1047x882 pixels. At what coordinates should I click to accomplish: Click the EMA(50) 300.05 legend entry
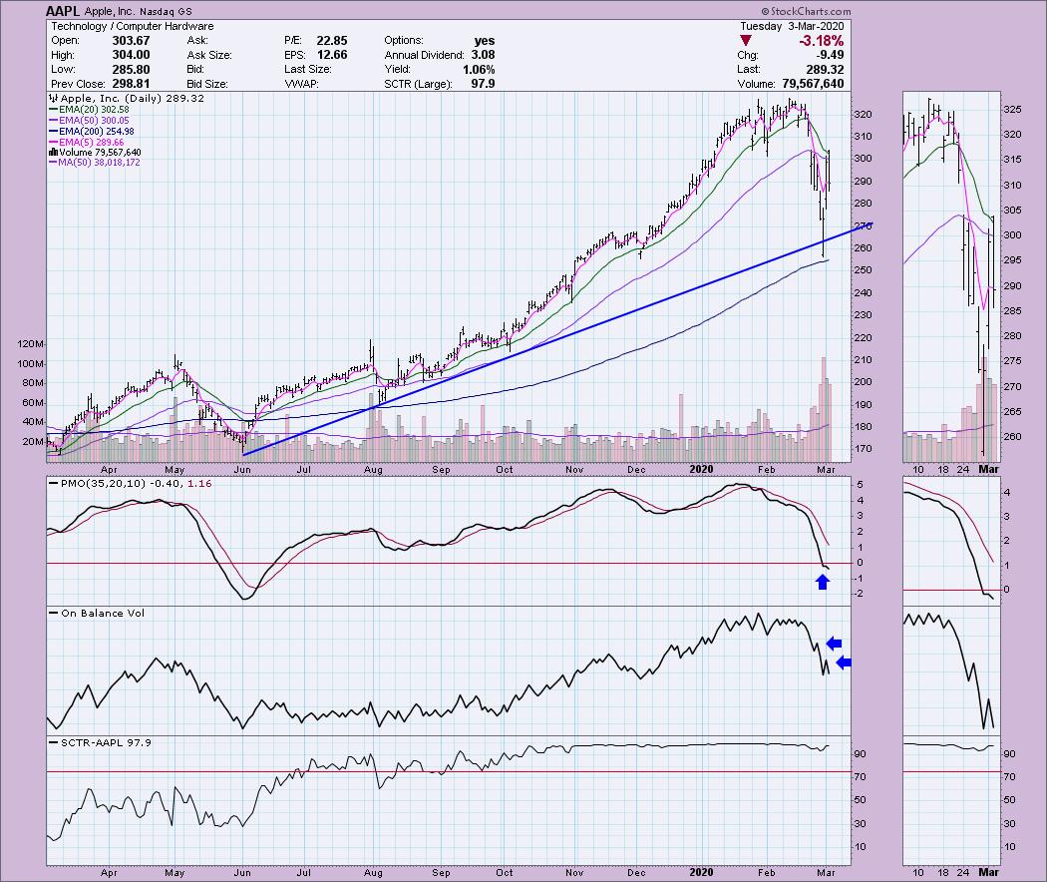[89, 121]
